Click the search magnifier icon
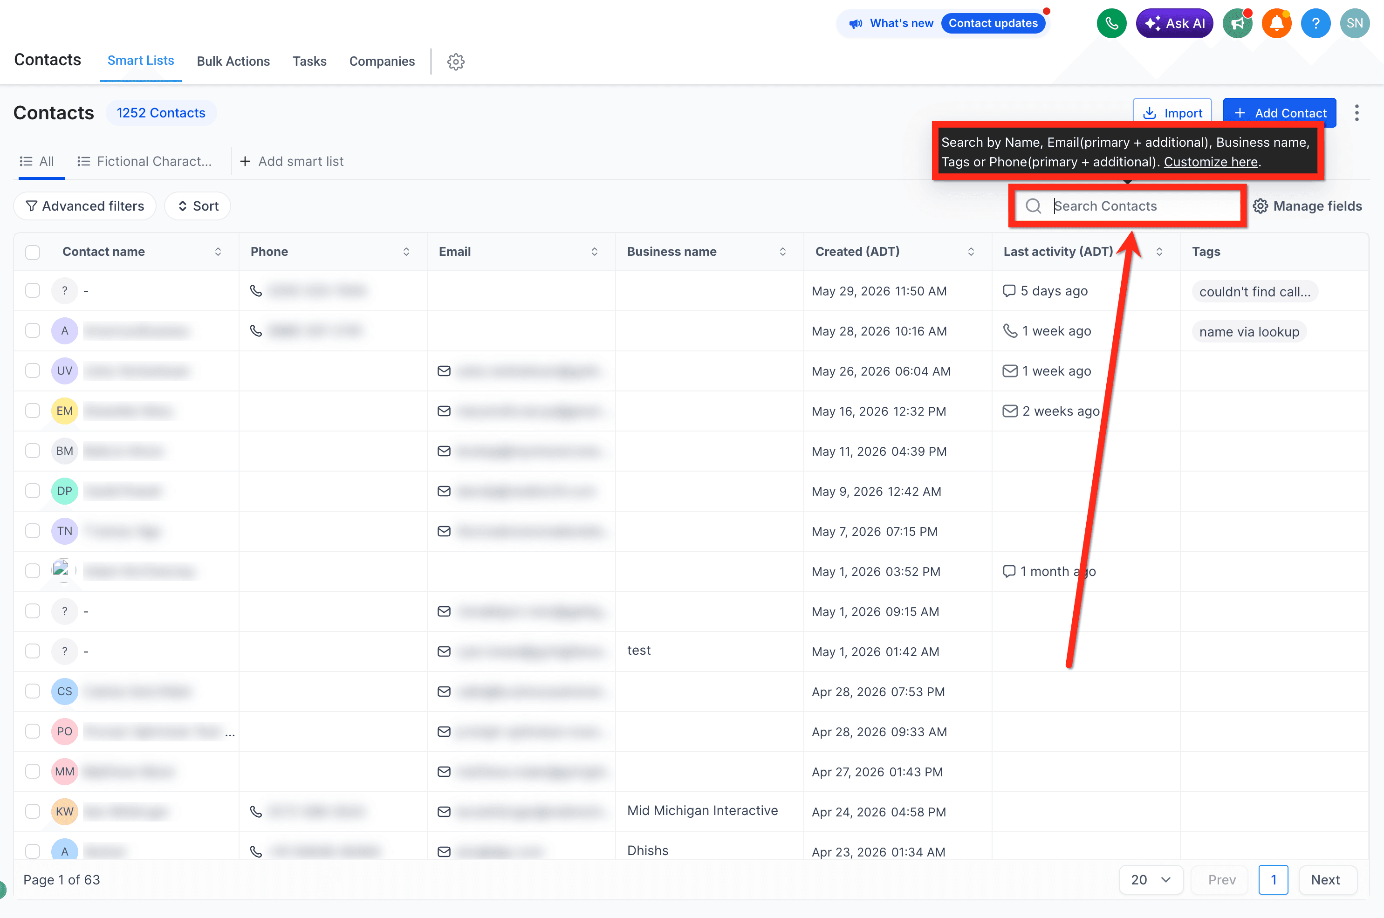The width and height of the screenshot is (1384, 918). [1033, 206]
